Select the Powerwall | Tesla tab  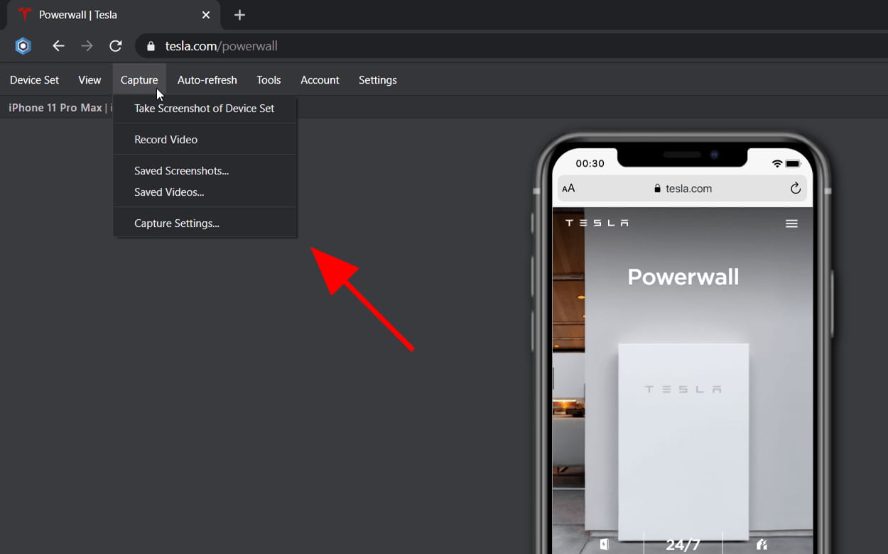(x=114, y=15)
